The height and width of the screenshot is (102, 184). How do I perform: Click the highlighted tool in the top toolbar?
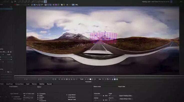[45, 1]
